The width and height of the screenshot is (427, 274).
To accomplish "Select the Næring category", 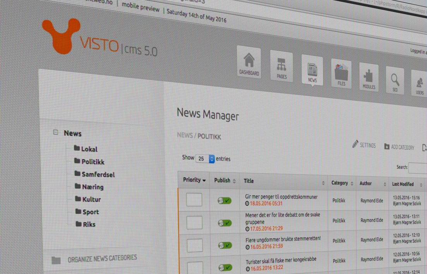I will tap(93, 187).
